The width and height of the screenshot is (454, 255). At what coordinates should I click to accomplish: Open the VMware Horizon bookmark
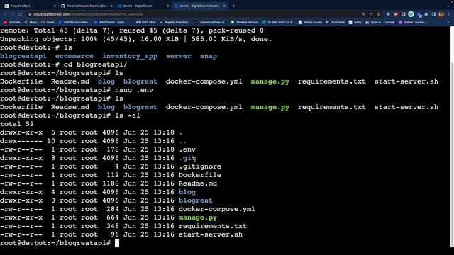[x=244, y=22]
